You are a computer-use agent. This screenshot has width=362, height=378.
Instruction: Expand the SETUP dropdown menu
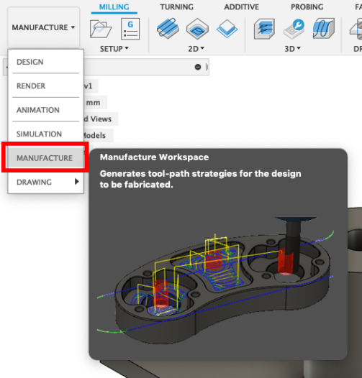pyautogui.click(x=114, y=49)
